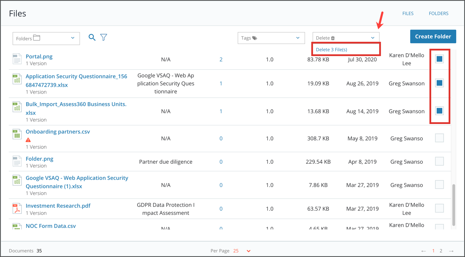Uncheck the Bulk_Import_Assess360 Business Units checkbox
Image resolution: width=465 pixels, height=257 pixels.
pyautogui.click(x=440, y=111)
